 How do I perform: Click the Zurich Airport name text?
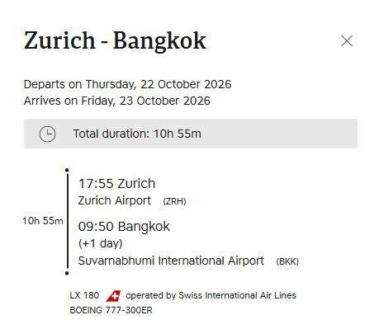click(x=115, y=200)
